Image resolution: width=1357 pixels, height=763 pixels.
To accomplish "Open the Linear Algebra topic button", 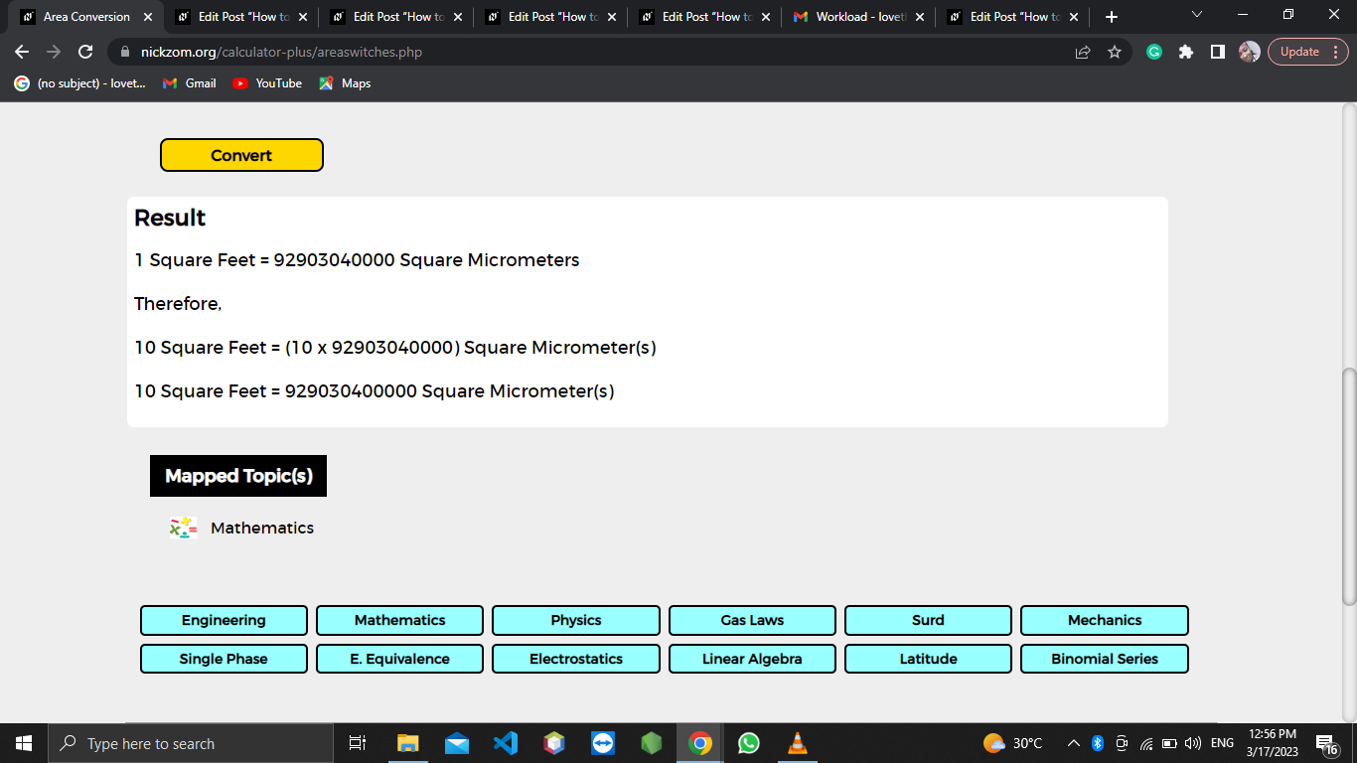I will 752,659.
